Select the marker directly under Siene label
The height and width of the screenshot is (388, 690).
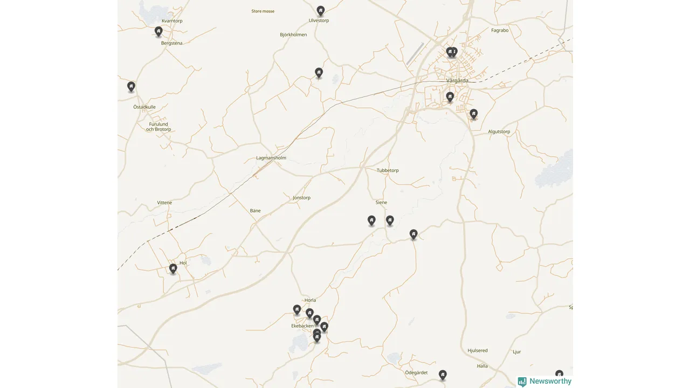390,220
